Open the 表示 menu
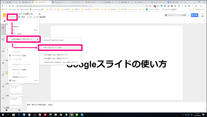The width and height of the screenshot is (207, 117). click(23, 17)
